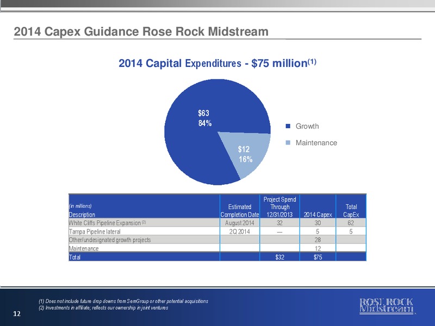Screen dimensions: 435x326
Task: Click the '$32' total cell
Action: click(x=279, y=257)
